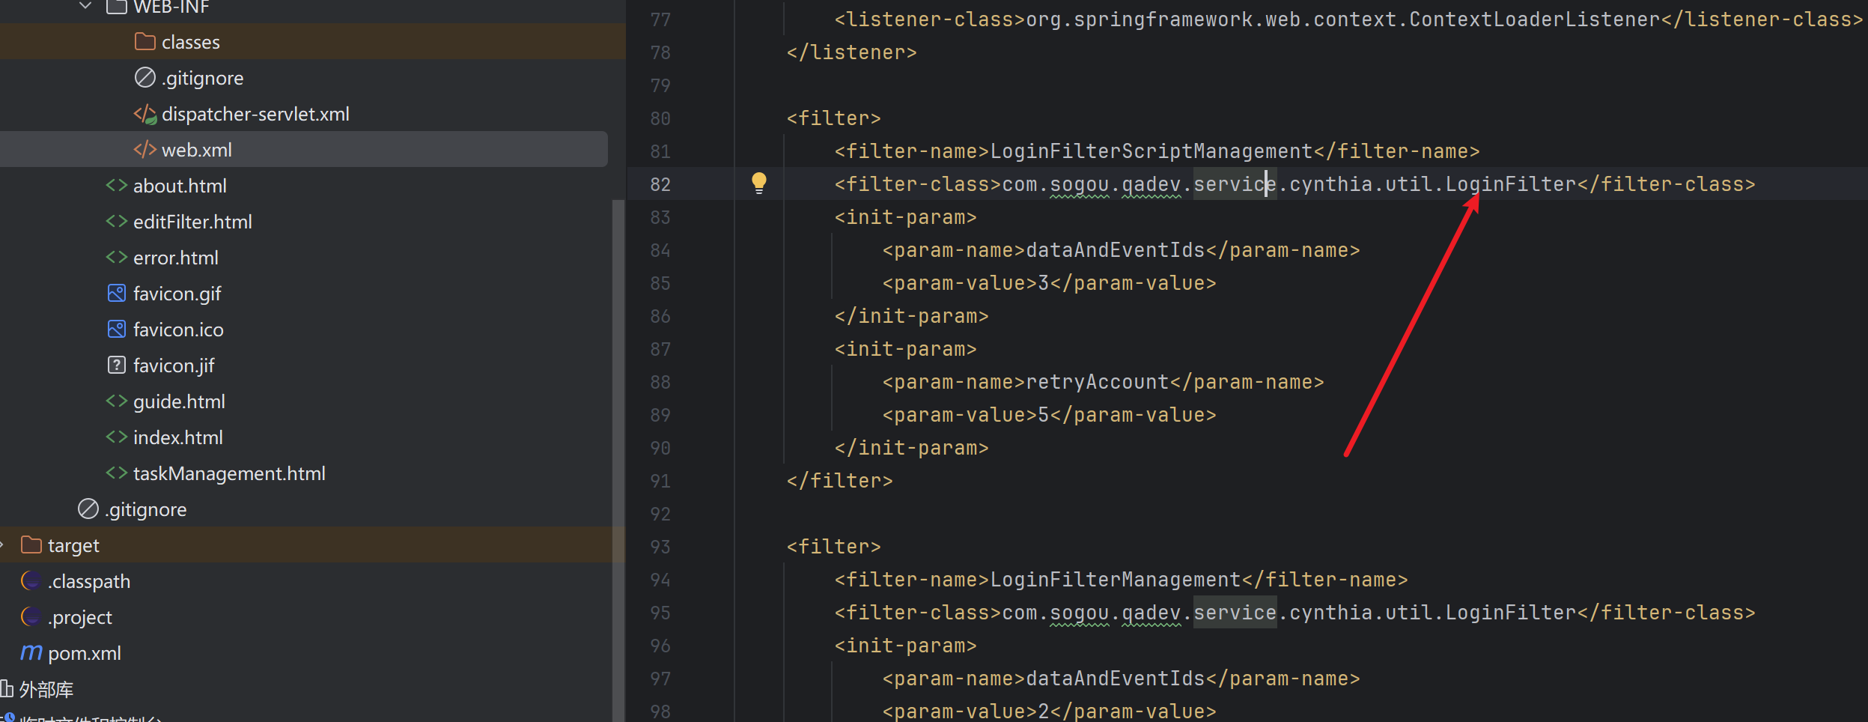Click line number 86 in the gutter
Image resolution: width=1868 pixels, height=722 pixels.
pos(660,316)
